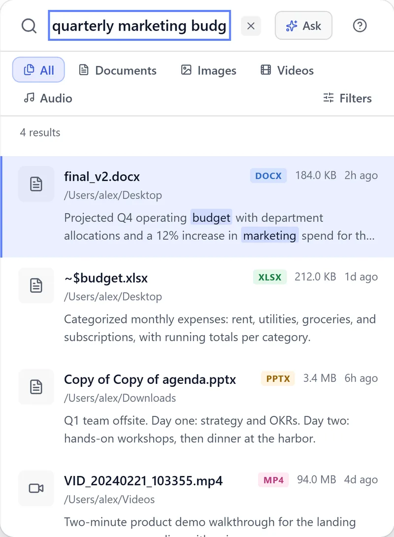Open the Ask AI assistant button

tap(303, 26)
